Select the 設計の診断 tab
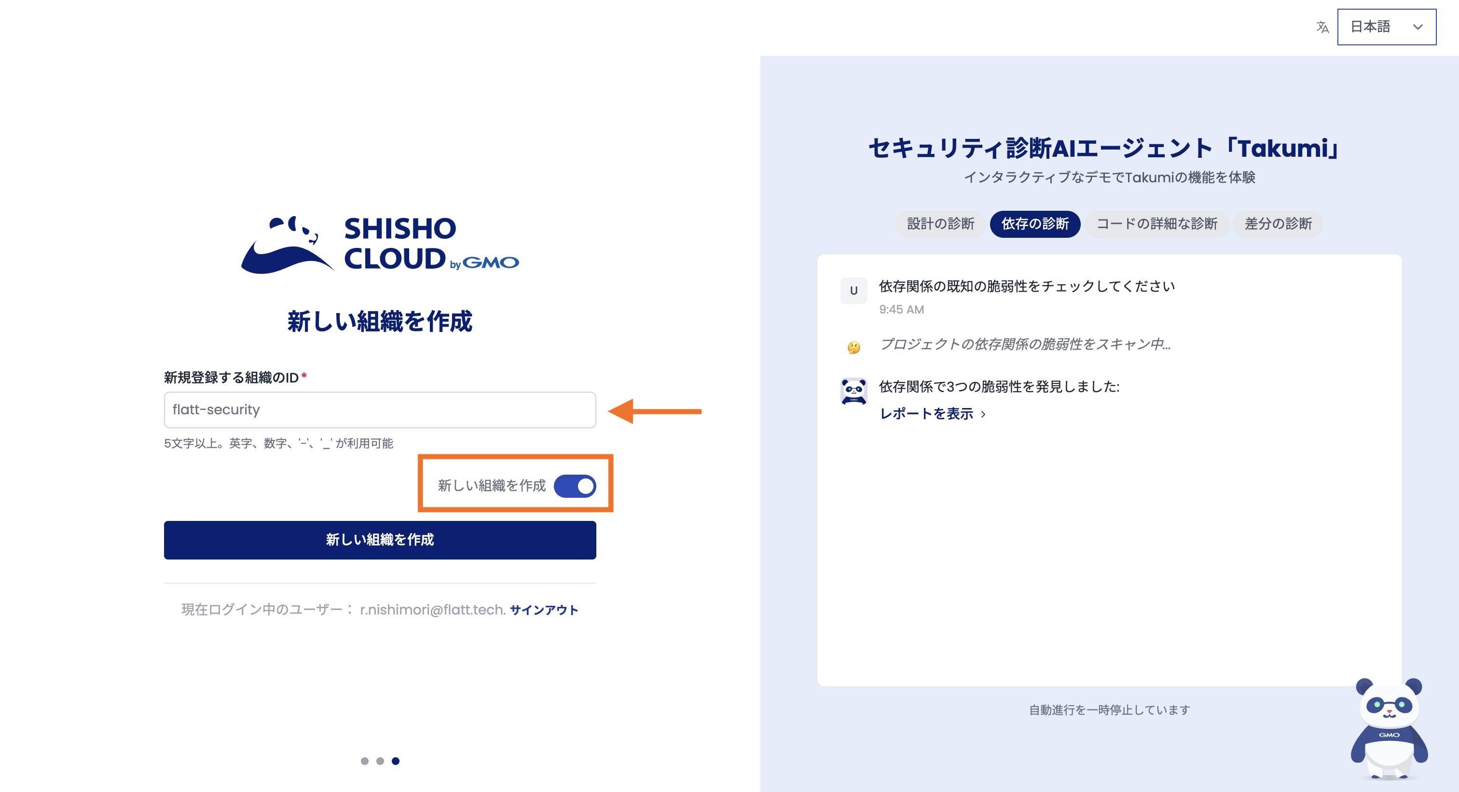This screenshot has height=792, width=1459. [940, 224]
